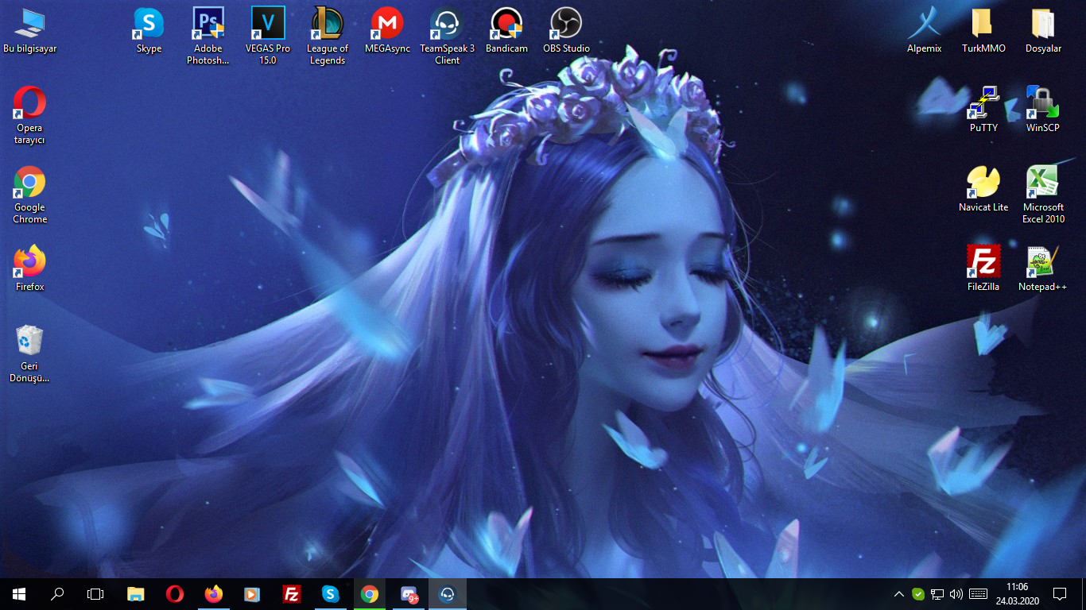Switch to Chrome on the taskbar
This screenshot has width=1086, height=610.
(x=369, y=594)
